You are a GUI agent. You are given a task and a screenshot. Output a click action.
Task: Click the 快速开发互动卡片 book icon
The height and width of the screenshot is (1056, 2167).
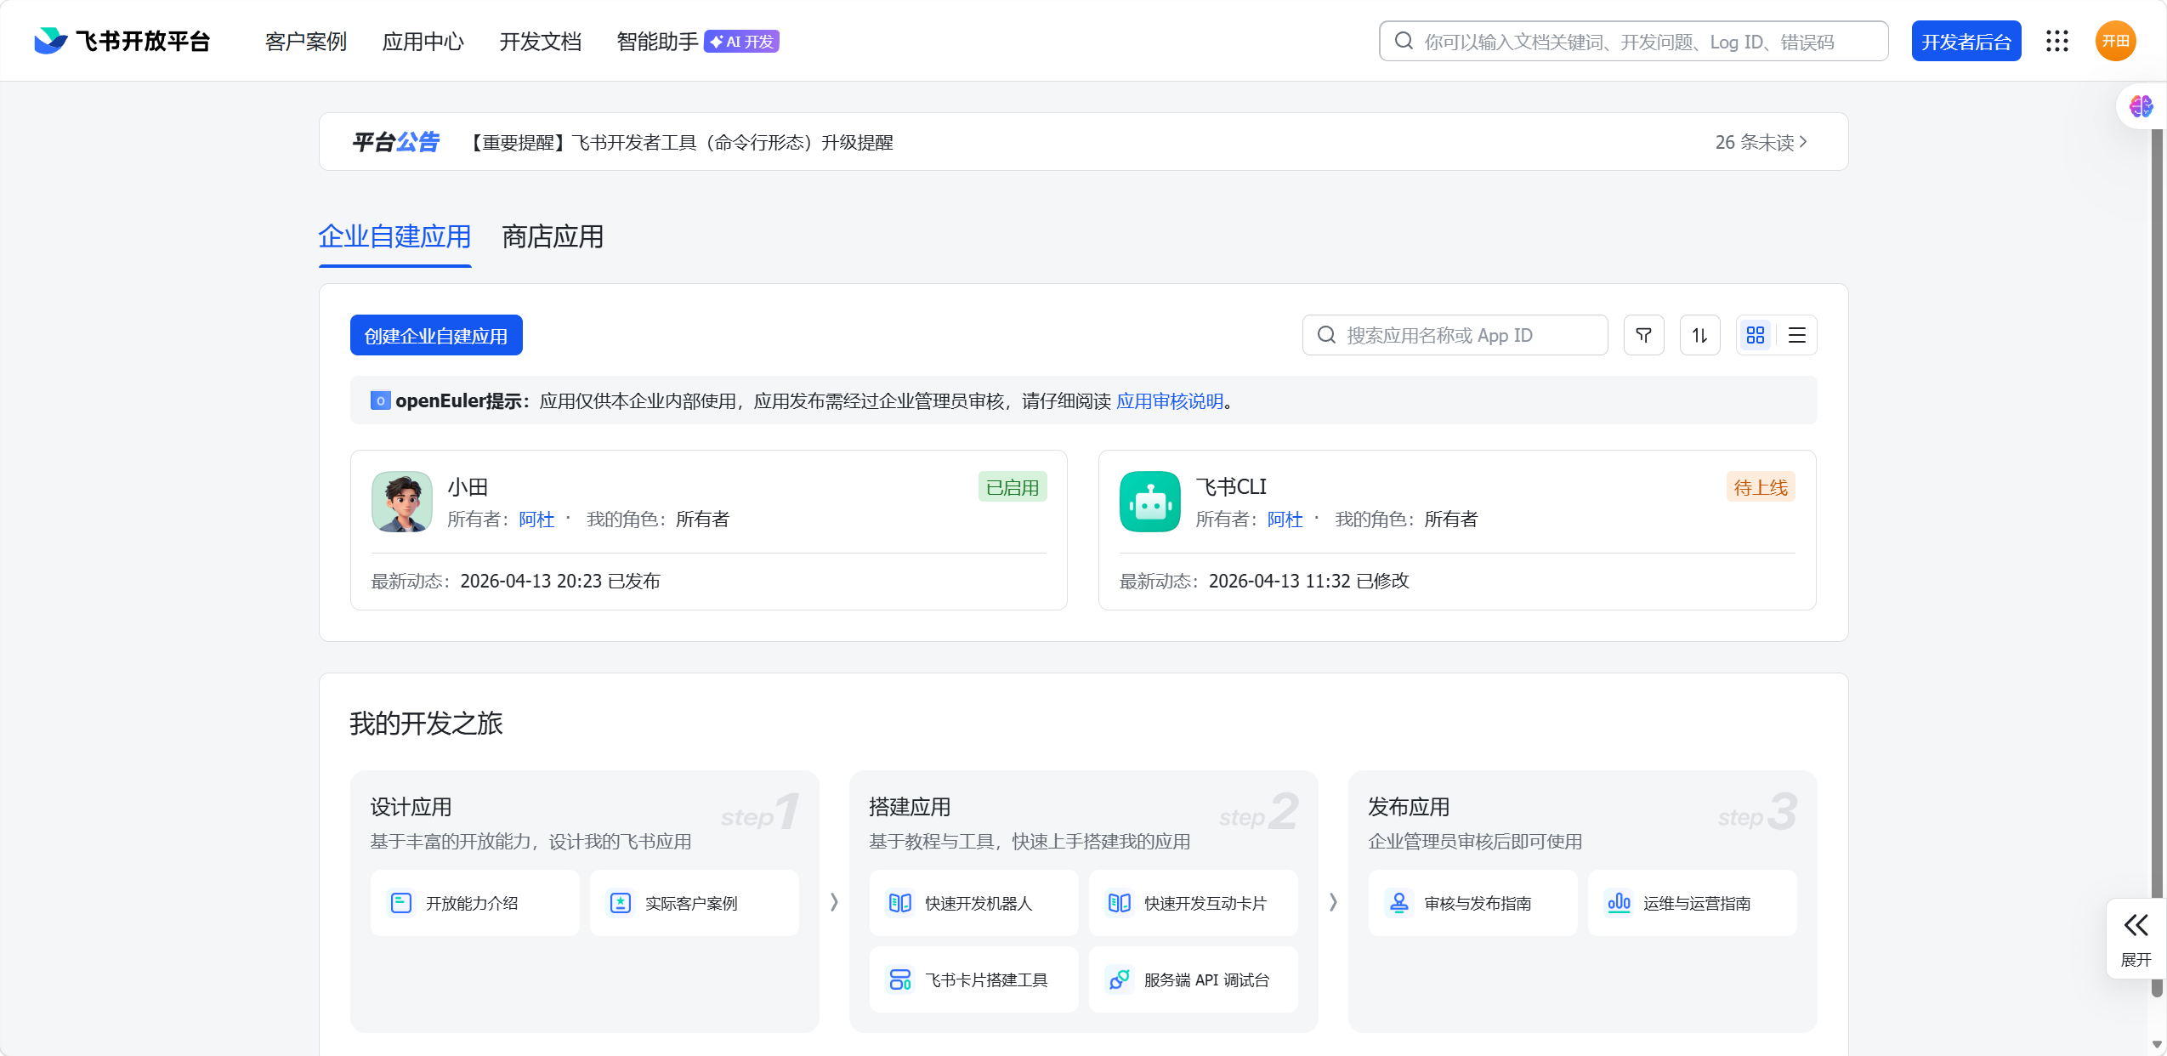tap(1119, 903)
